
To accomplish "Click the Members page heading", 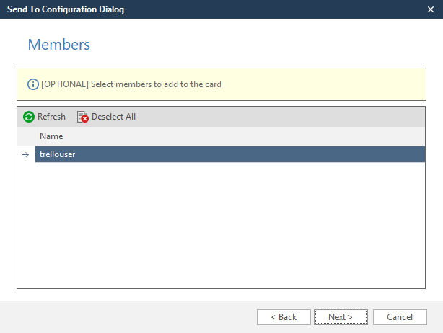I will tap(58, 45).
